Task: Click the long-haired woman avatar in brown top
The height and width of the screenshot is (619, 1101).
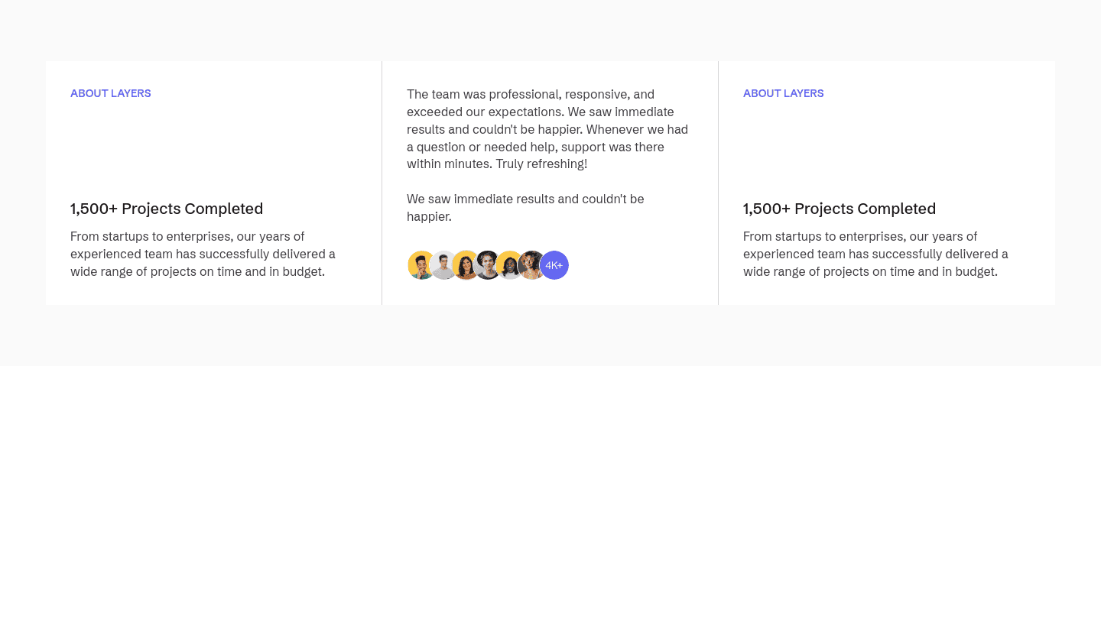Action: coord(464,265)
